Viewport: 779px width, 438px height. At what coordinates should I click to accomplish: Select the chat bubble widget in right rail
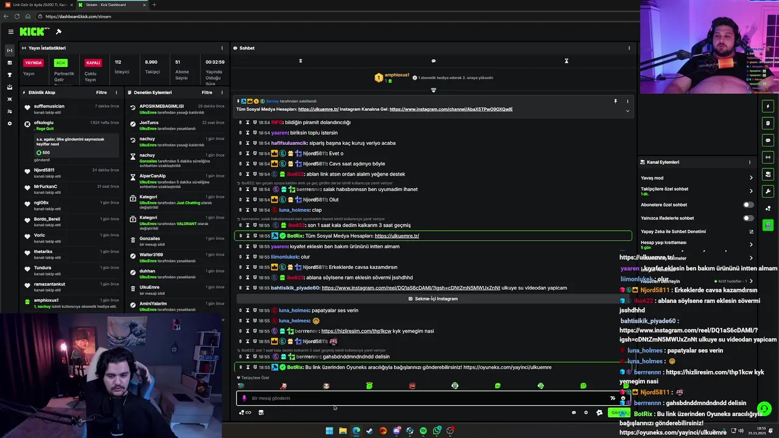coord(768,141)
